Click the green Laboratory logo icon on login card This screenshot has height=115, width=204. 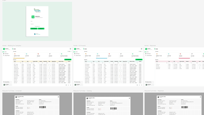coord(32,17)
